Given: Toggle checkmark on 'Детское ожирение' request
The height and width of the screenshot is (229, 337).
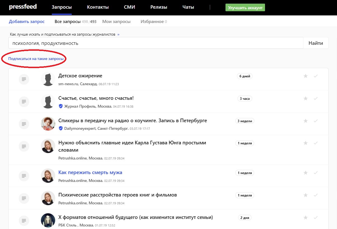Looking at the screenshot, I should [x=315, y=76].
